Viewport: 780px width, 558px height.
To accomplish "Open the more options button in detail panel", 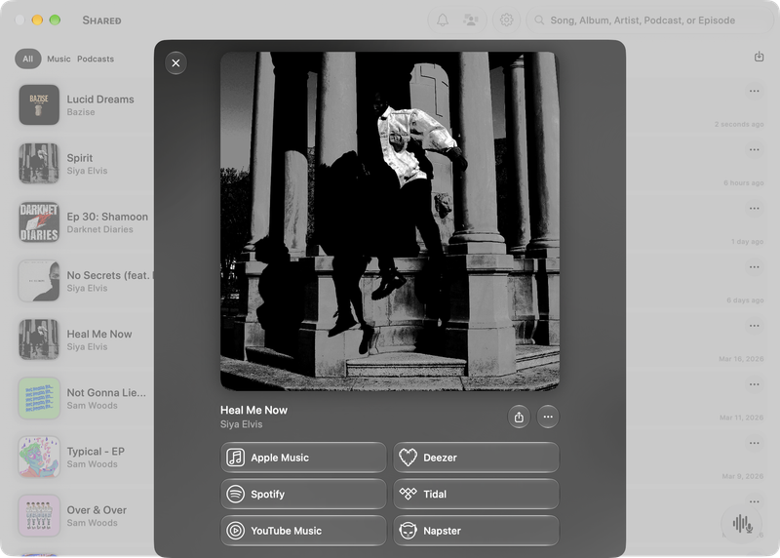I will coord(548,418).
